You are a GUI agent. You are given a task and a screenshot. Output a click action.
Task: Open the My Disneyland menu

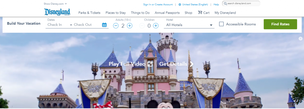click(x=225, y=13)
